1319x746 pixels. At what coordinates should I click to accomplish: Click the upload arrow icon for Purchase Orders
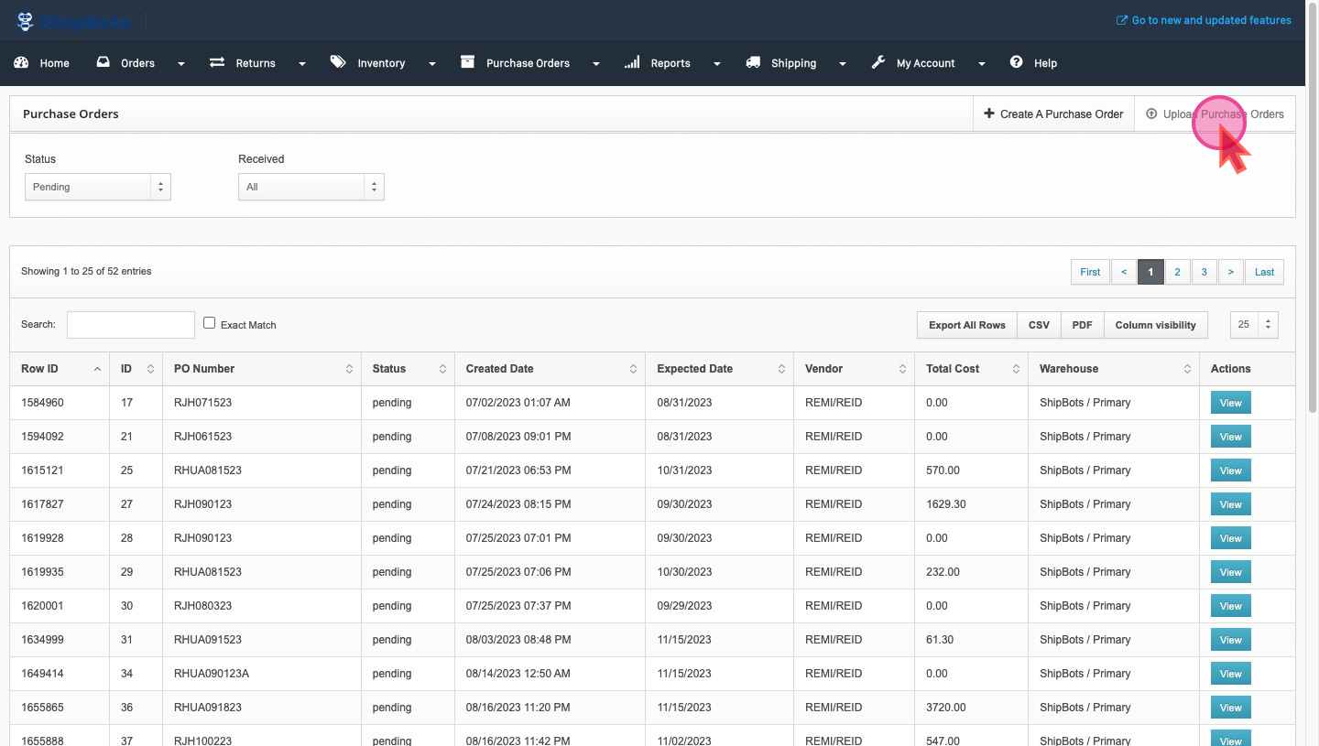1151,114
